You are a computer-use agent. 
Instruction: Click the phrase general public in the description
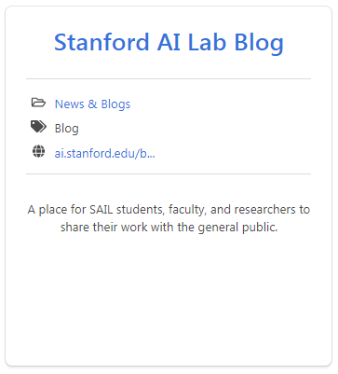tap(237, 228)
